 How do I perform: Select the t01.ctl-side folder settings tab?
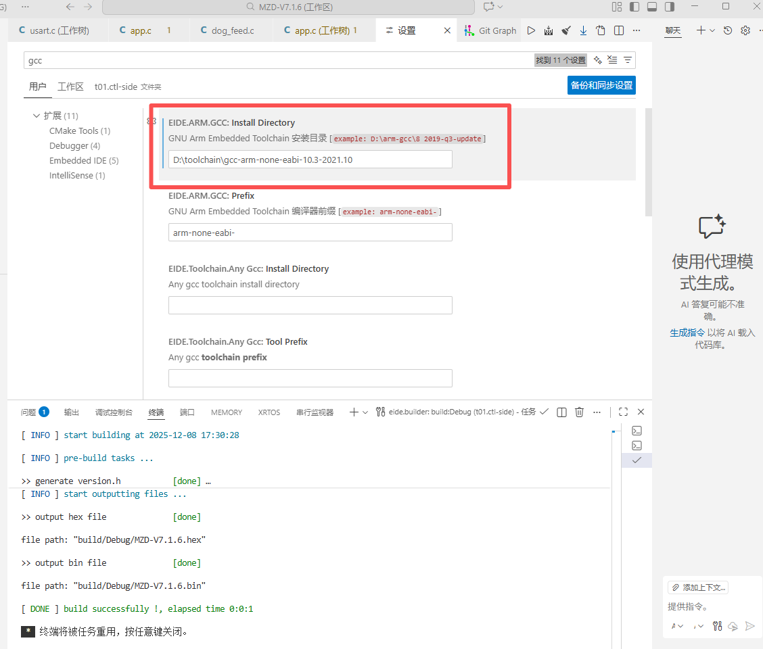click(128, 87)
